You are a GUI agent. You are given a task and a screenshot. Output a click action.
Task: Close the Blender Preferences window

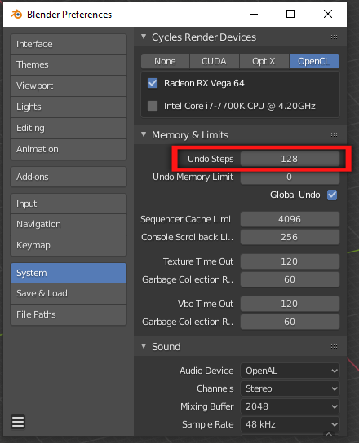pyautogui.click(x=328, y=14)
